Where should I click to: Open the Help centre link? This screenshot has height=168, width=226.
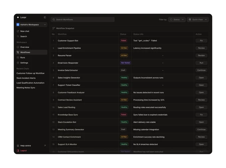(x=26, y=146)
